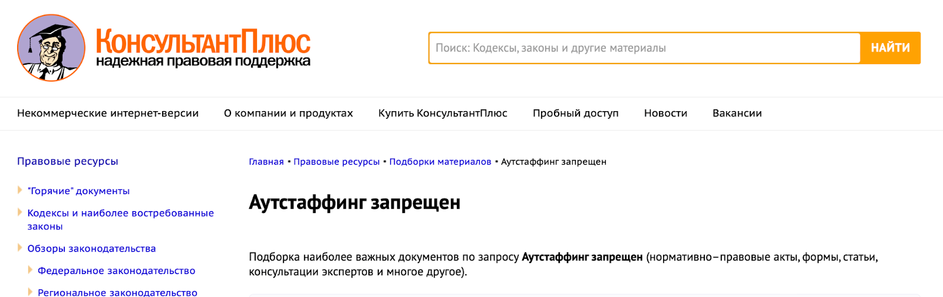
Task: Click the КонсультантПлюс mascot logo icon
Action: pyautogui.click(x=51, y=48)
